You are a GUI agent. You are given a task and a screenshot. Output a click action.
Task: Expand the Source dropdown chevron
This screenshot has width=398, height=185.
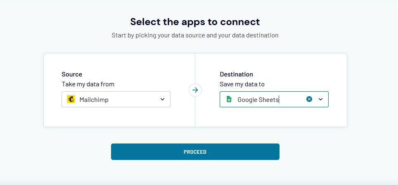162,99
